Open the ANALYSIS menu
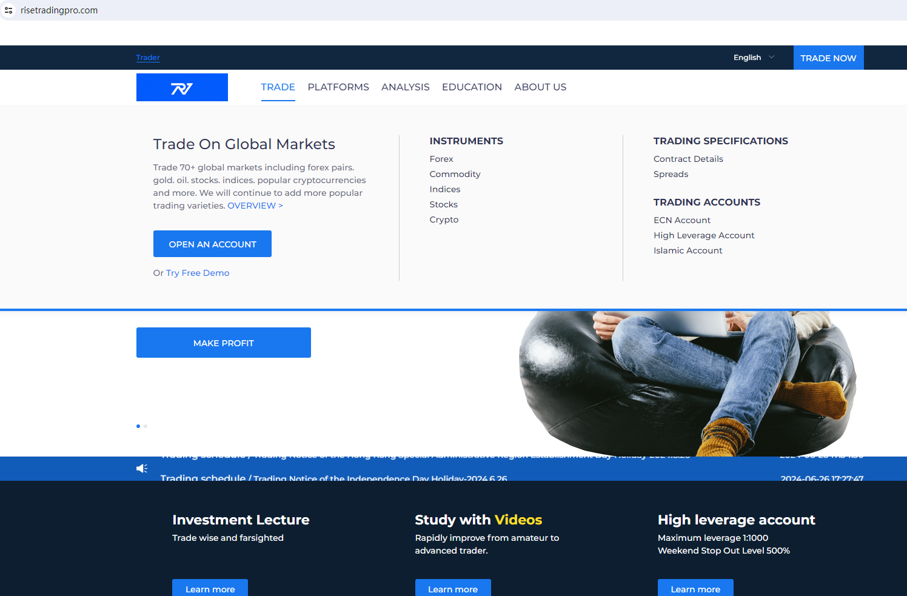 (x=406, y=87)
